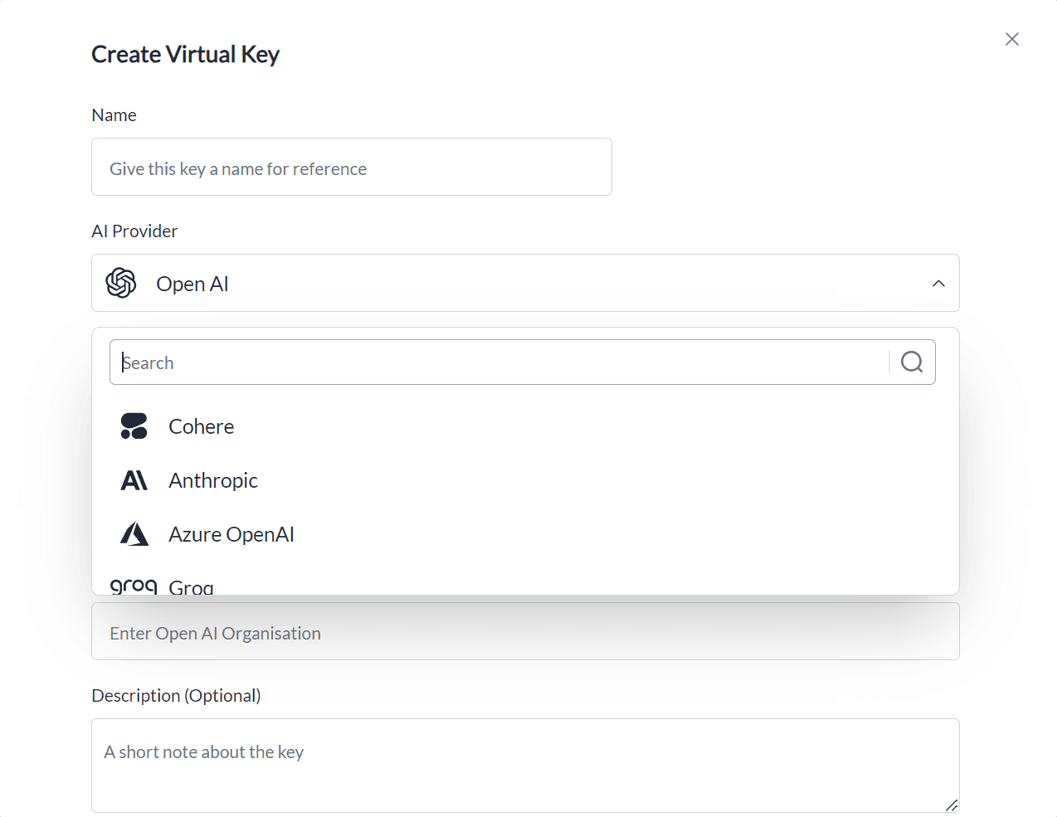Click the Description (Optional) label
Image resolution: width=1057 pixels, height=817 pixels.
tap(176, 695)
